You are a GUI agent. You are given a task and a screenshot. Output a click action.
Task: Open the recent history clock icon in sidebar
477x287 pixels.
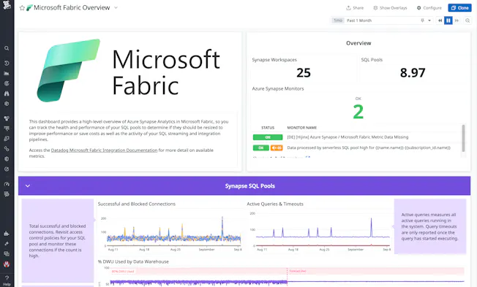coord(7,64)
